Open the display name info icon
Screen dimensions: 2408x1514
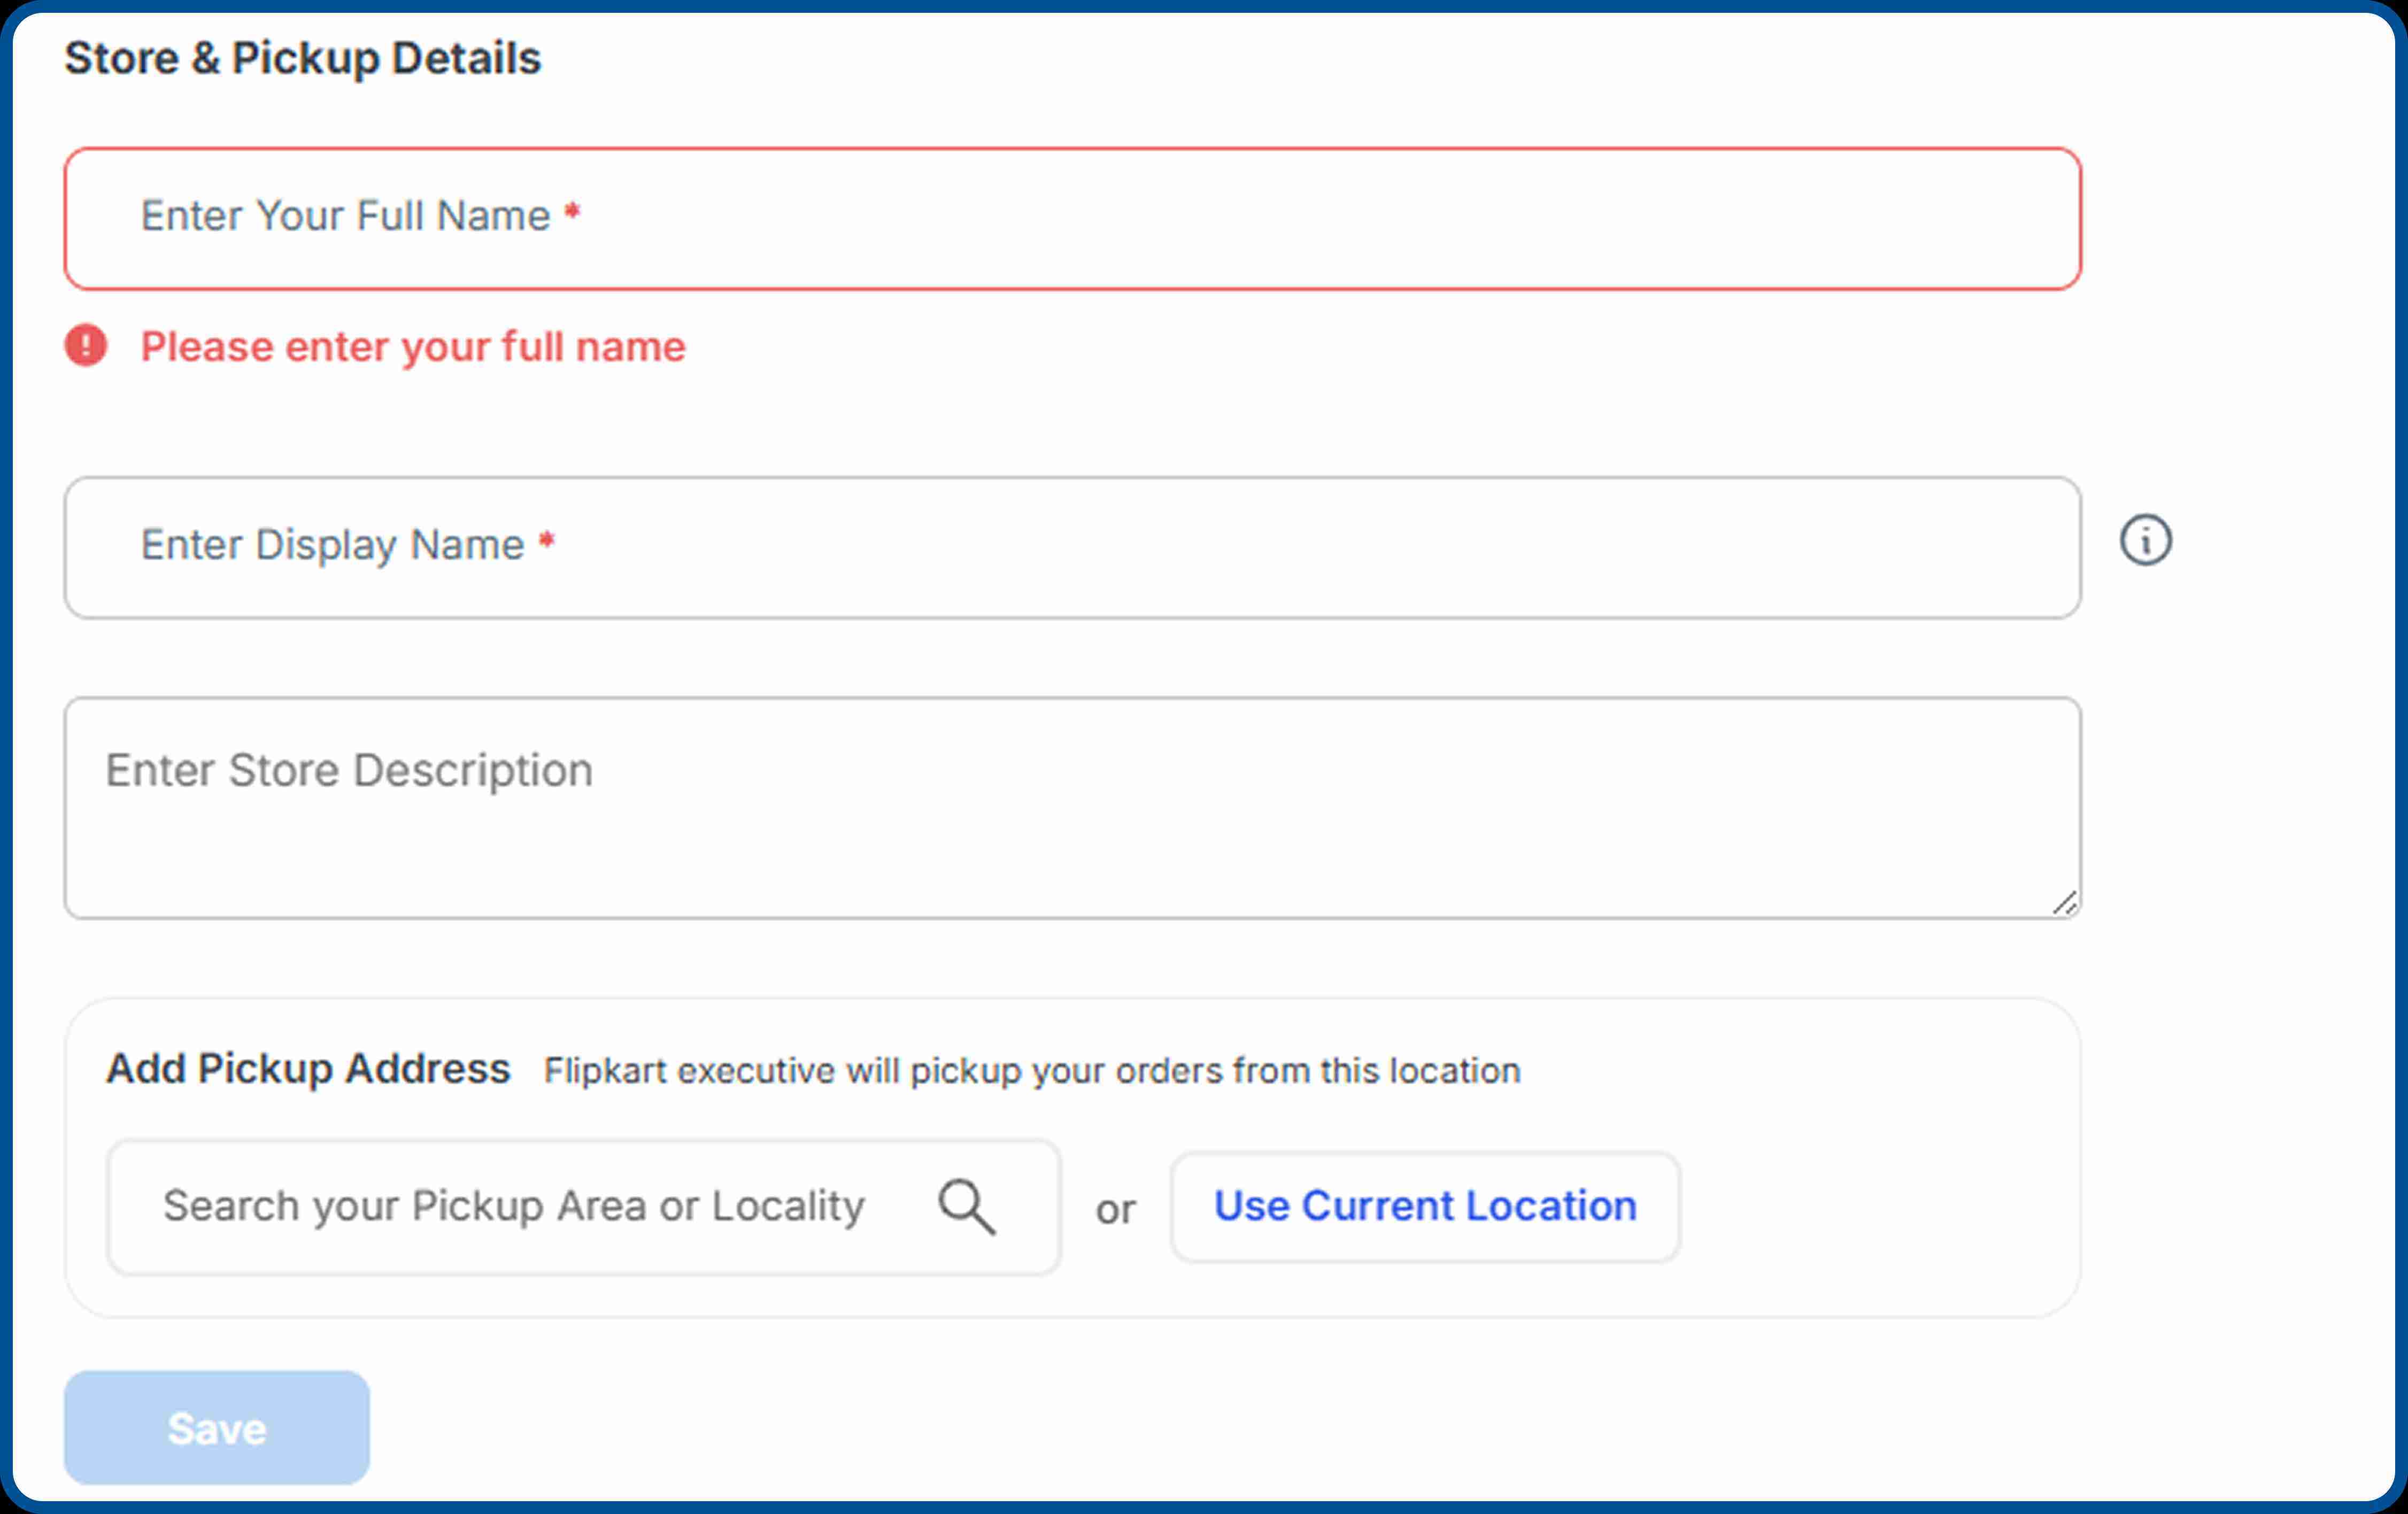[x=2145, y=541]
